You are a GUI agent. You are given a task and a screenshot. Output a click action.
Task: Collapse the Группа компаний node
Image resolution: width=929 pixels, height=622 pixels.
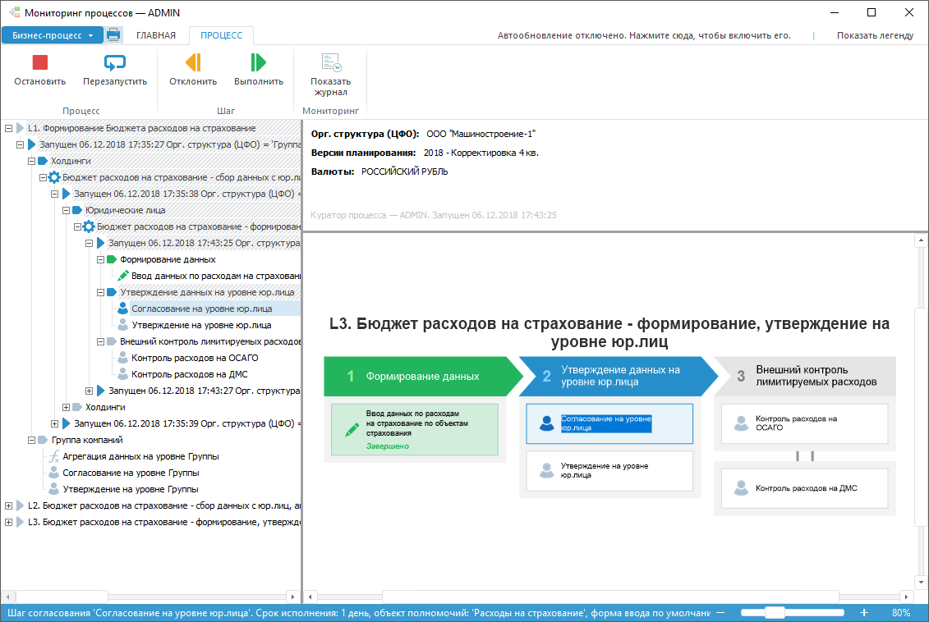tap(31, 440)
